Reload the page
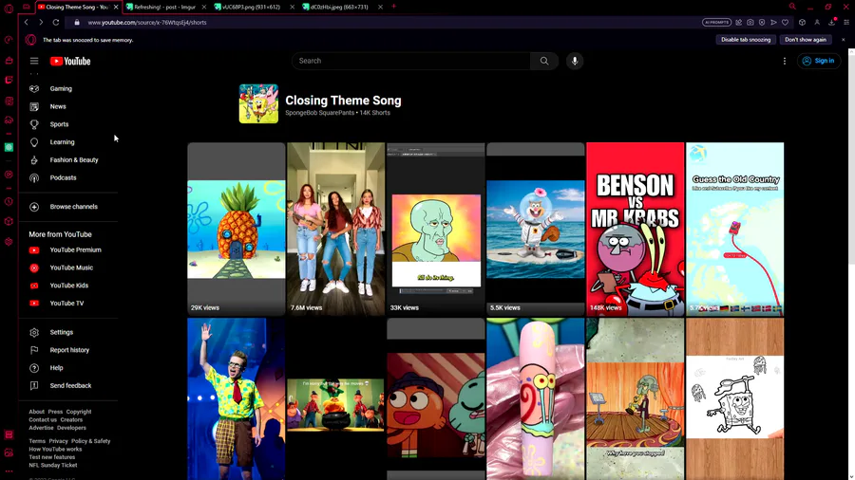 [56, 23]
